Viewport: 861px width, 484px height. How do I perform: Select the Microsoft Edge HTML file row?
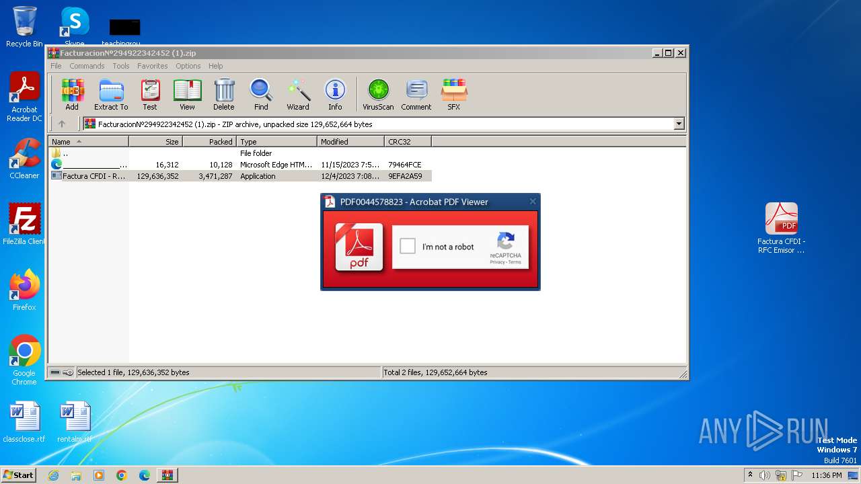pos(240,165)
